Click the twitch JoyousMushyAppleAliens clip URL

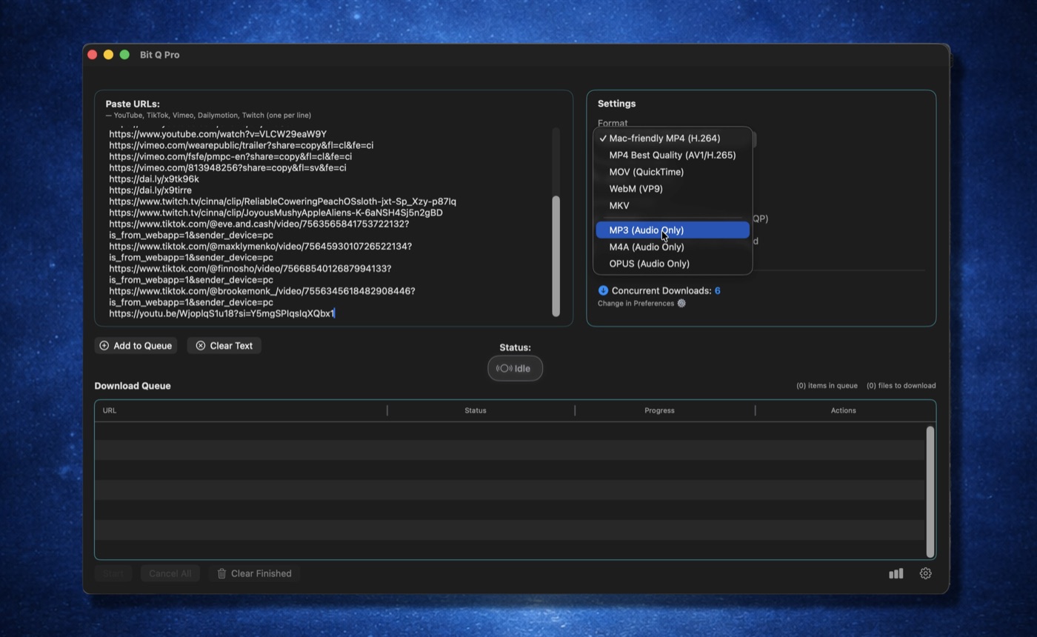click(276, 213)
